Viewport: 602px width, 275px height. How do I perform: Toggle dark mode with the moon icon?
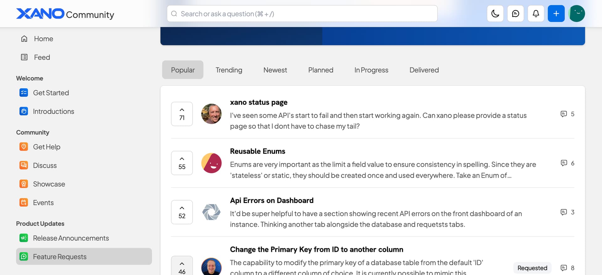(495, 14)
